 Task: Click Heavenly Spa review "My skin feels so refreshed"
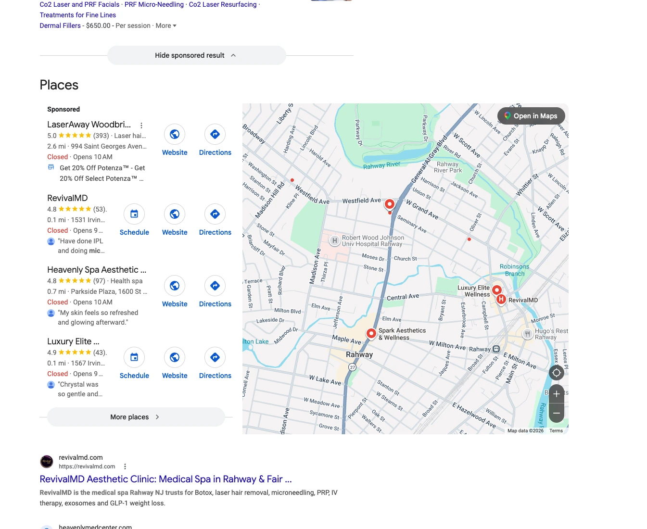tap(98, 317)
